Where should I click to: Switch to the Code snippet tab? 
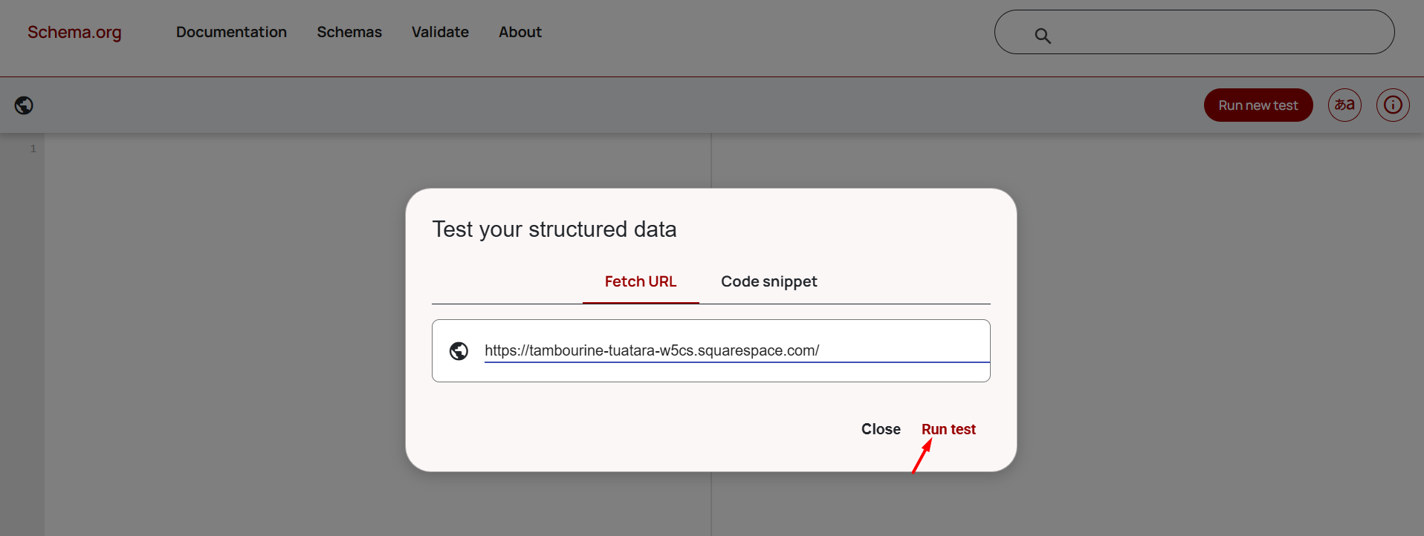[x=768, y=281]
